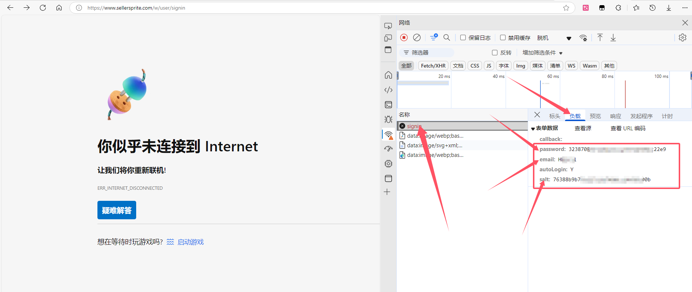692x292 pixels.
Task: Click in the 筛选器 filter field
Action: coord(427,52)
